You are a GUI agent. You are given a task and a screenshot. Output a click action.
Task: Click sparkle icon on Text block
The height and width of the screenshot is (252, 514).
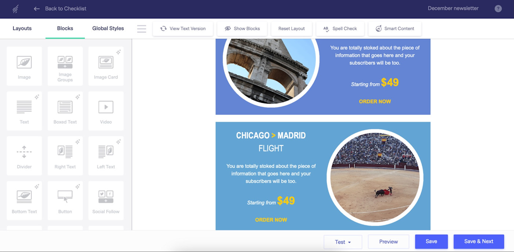(x=37, y=97)
